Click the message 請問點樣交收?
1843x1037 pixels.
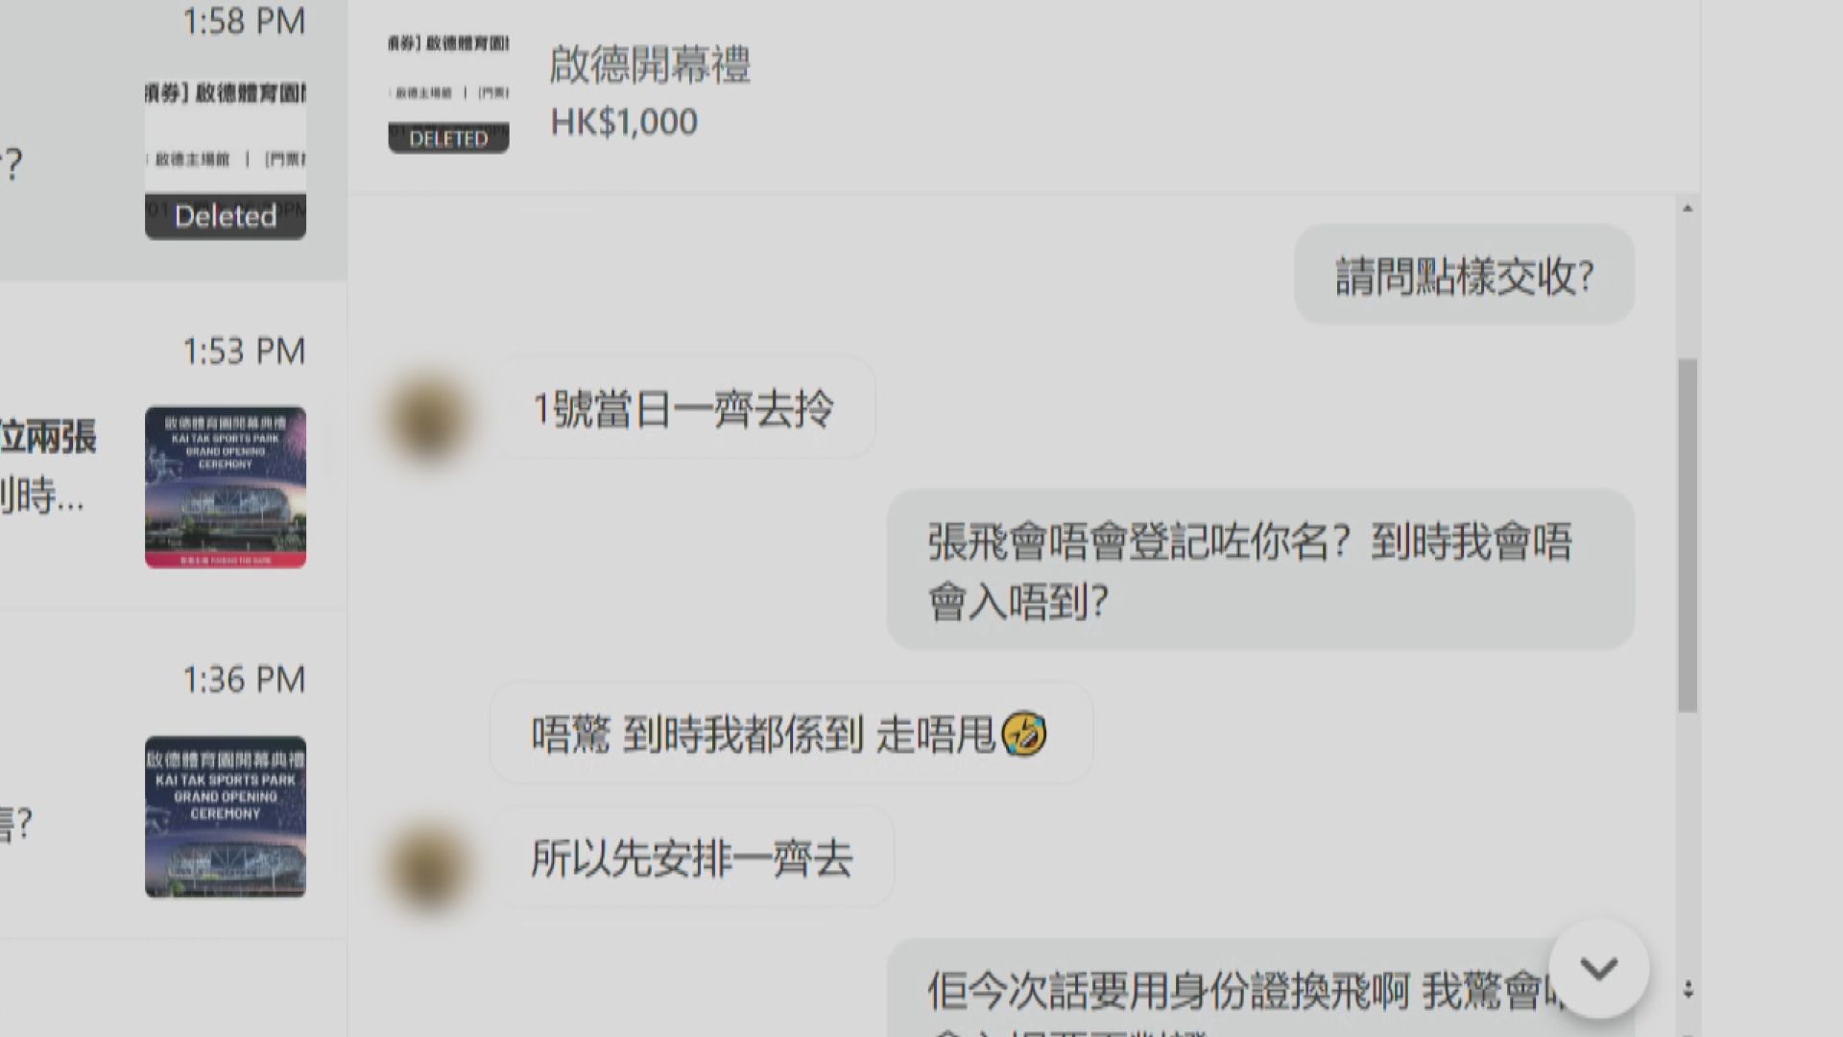(x=1464, y=276)
